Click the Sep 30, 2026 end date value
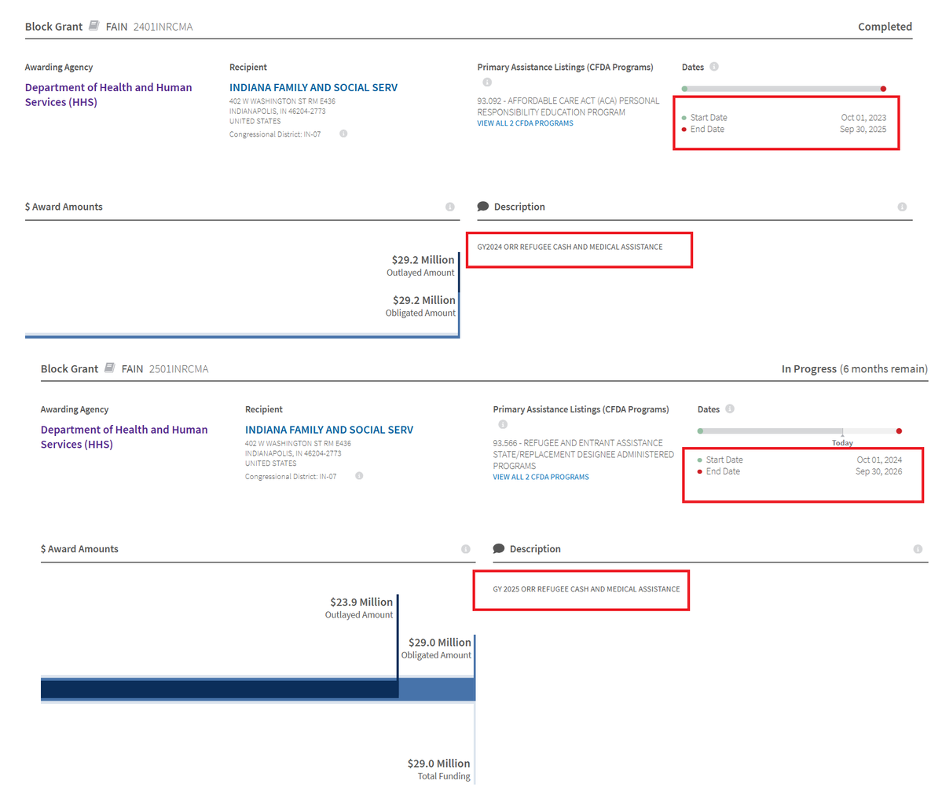This screenshot has width=942, height=795. [878, 471]
